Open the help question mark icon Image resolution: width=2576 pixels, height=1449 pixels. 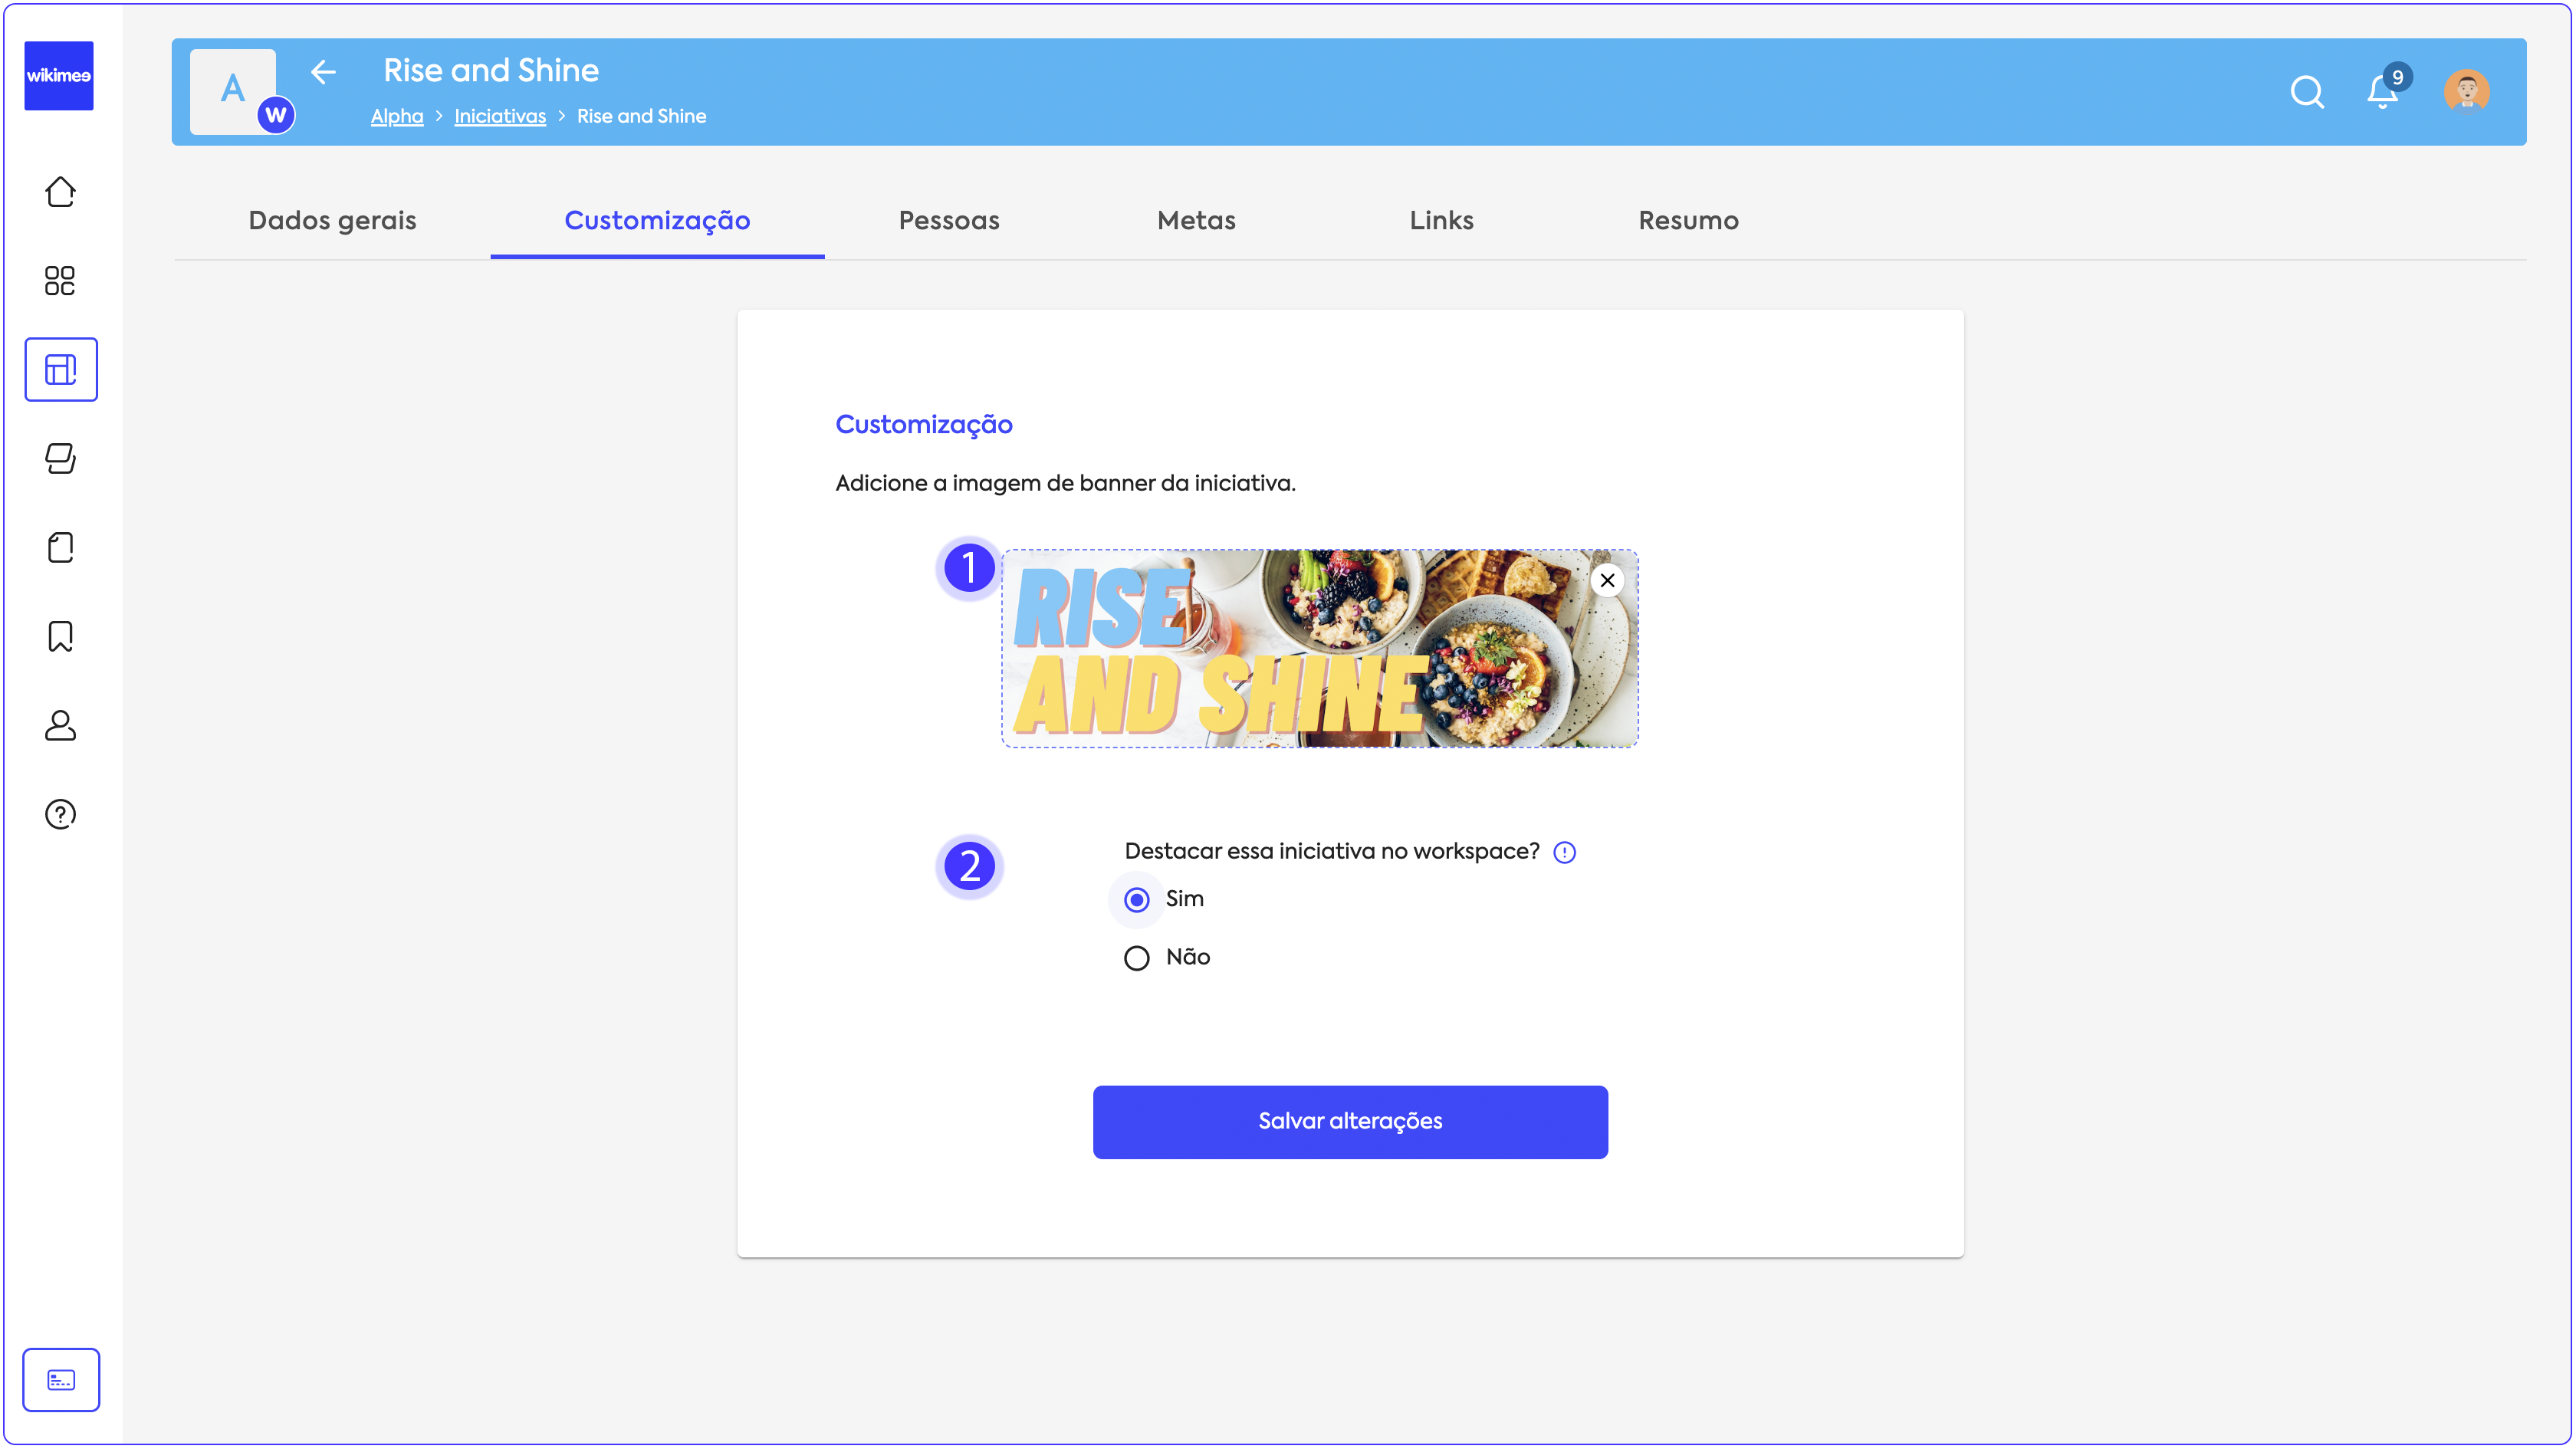coord(60,815)
